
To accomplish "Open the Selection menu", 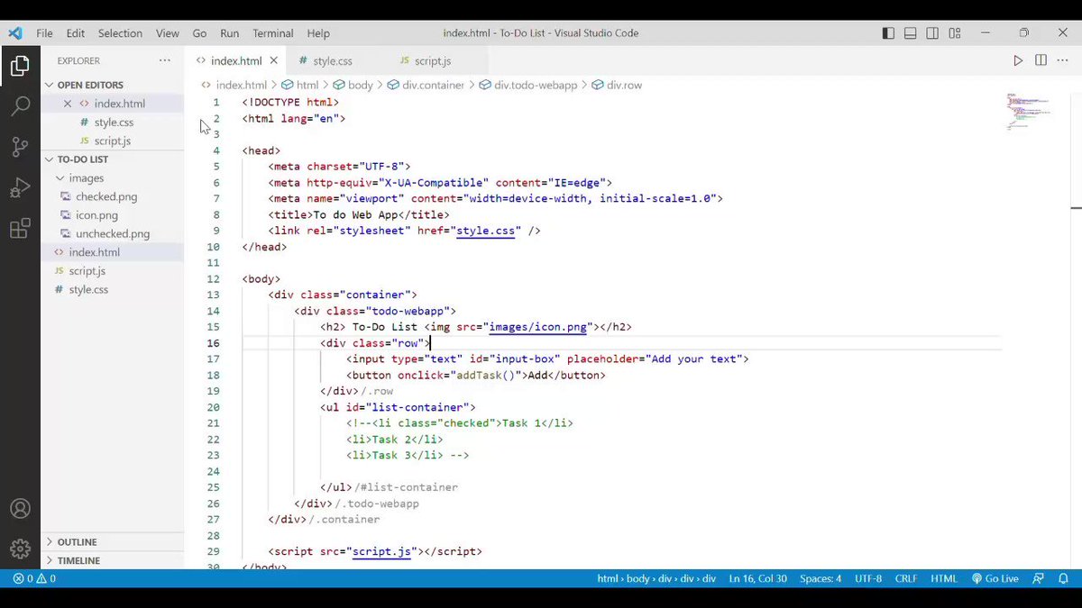I will point(120,33).
